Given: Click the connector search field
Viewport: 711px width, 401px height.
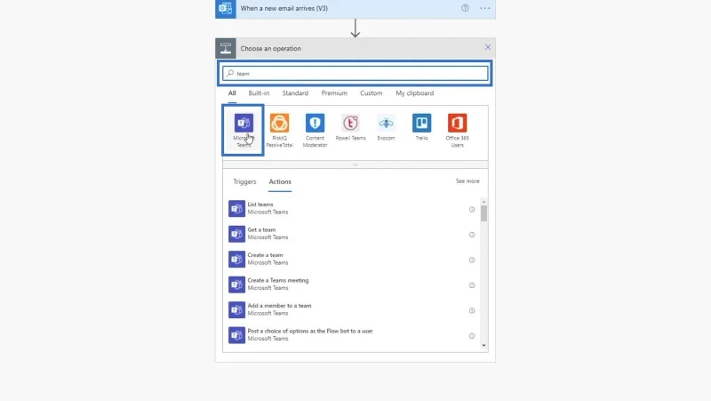Looking at the screenshot, I should coord(355,73).
